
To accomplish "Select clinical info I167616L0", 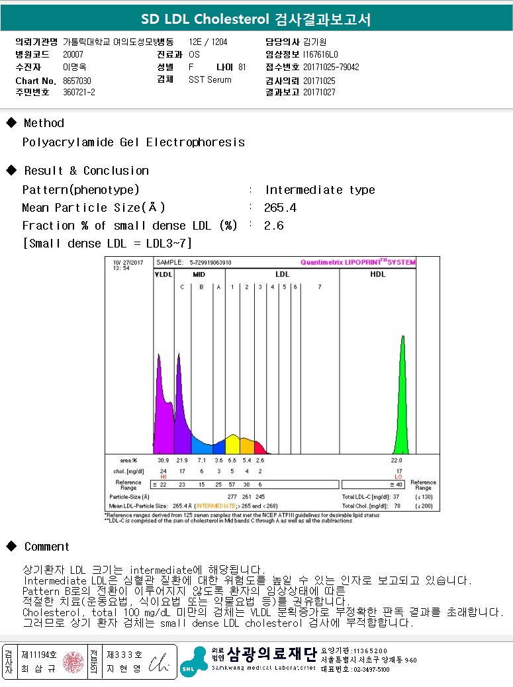I will click(320, 54).
